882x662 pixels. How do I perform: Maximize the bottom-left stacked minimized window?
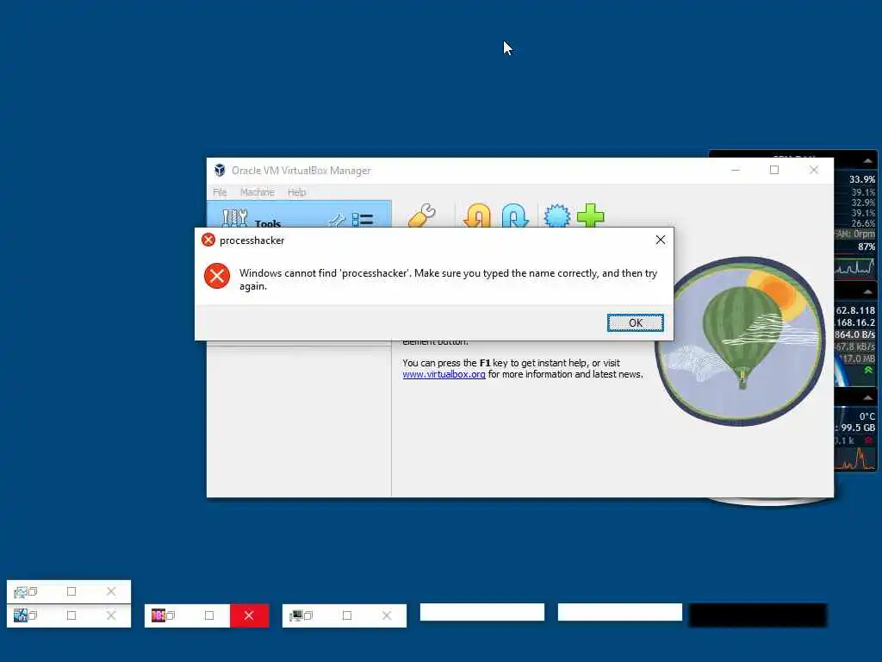pos(71,615)
